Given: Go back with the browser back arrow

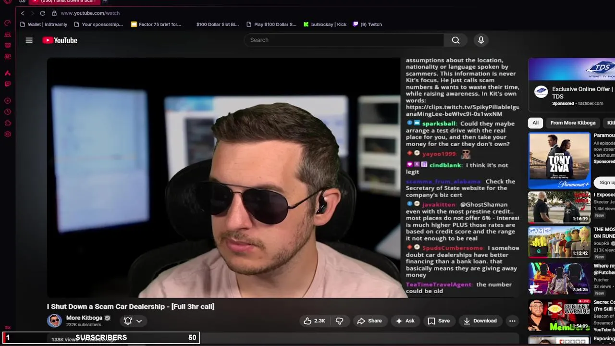Looking at the screenshot, I should (x=23, y=13).
